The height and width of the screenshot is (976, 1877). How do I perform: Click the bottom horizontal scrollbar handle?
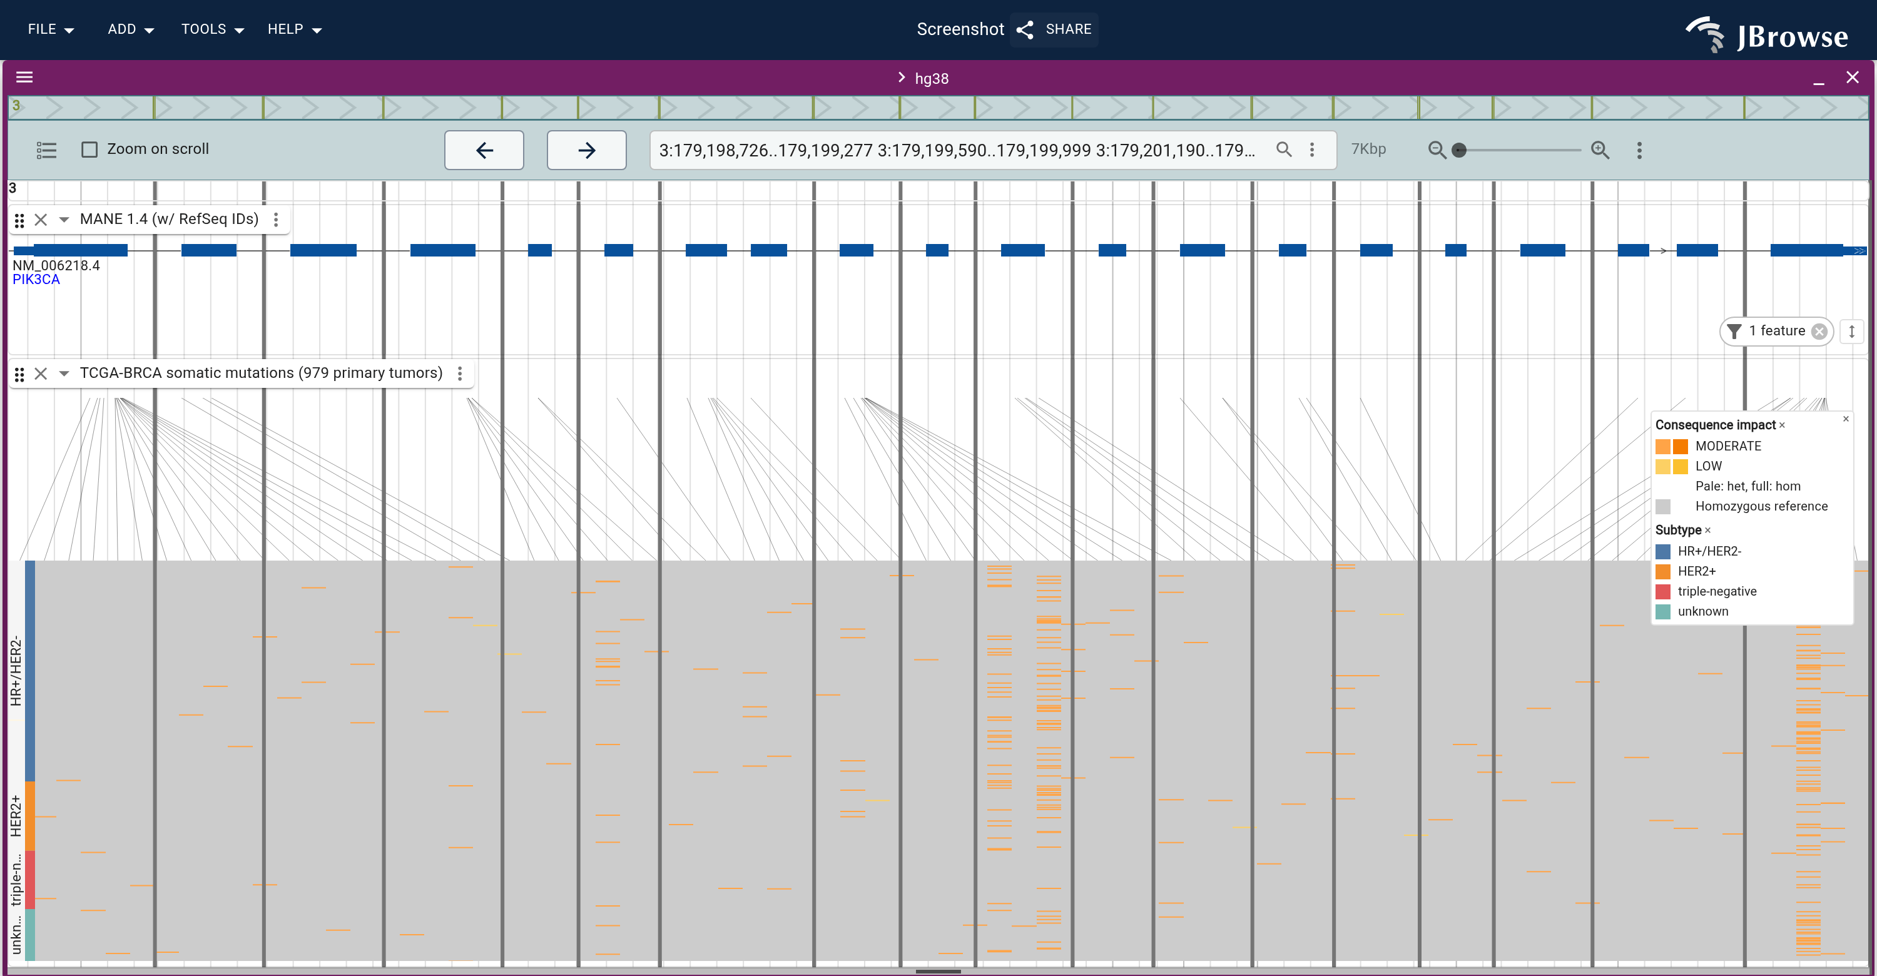pos(938,971)
